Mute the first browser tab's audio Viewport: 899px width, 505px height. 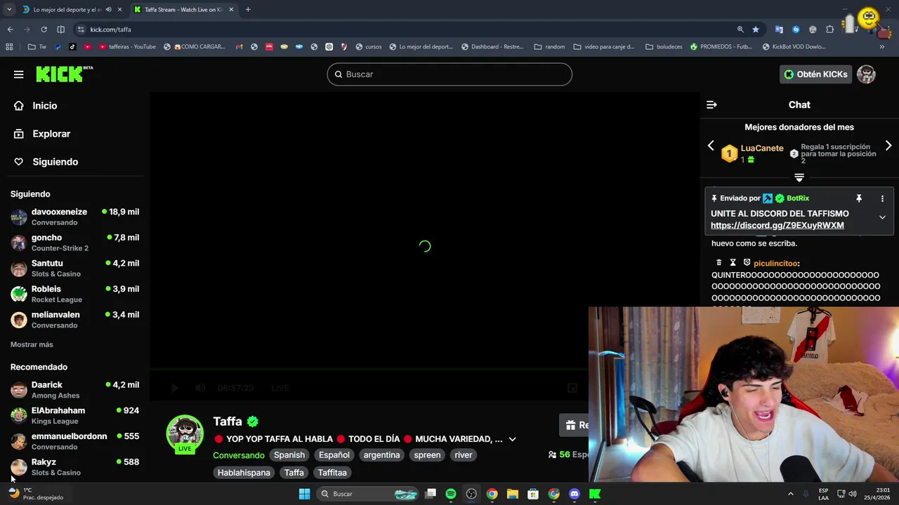[108, 10]
